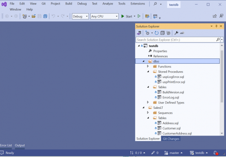Click the Redo arrow icon
This screenshot has width=226, height=157.
click(63, 16)
